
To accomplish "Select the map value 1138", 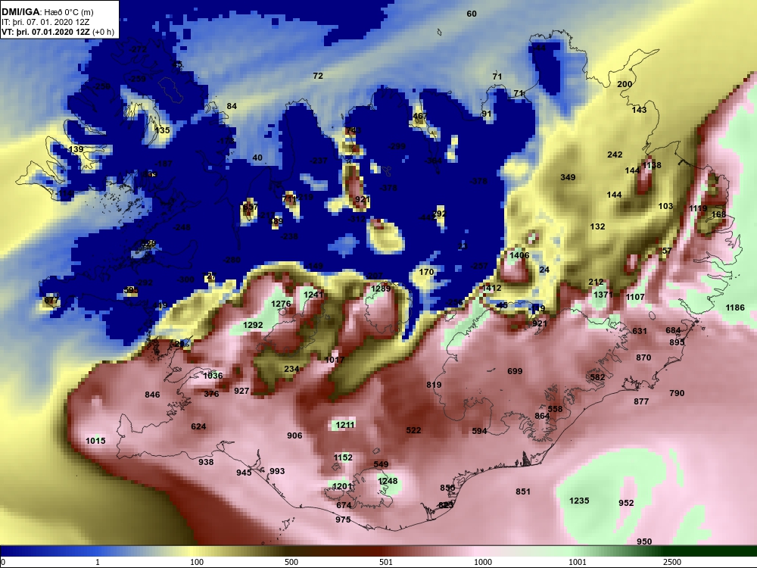I will pyautogui.click(x=652, y=165).
